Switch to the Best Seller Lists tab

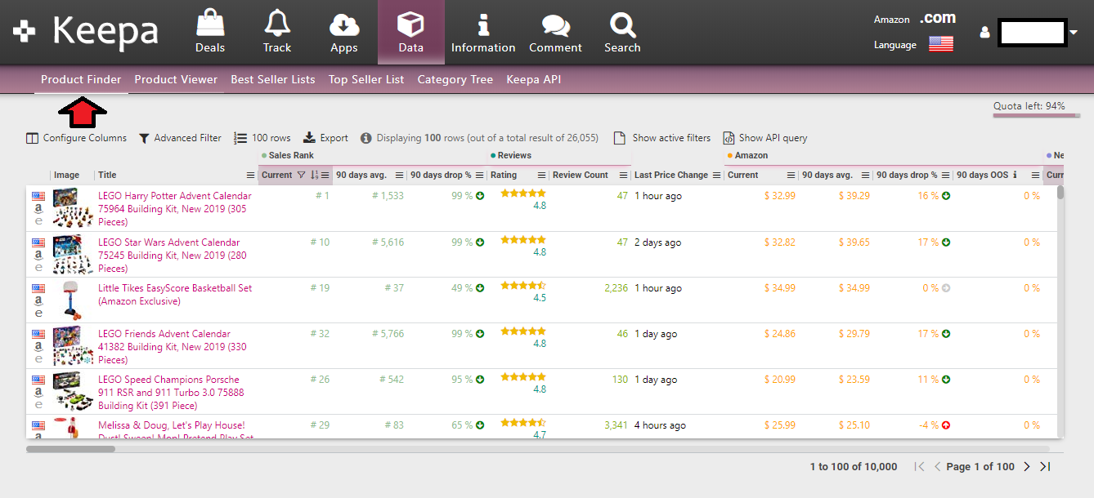pyautogui.click(x=273, y=79)
